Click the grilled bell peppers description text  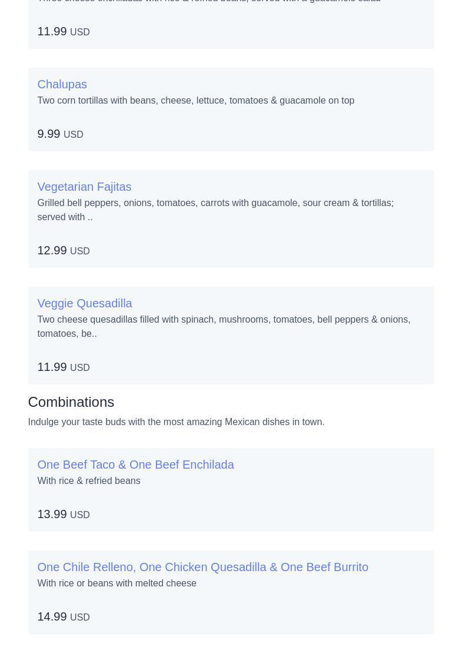215,210
